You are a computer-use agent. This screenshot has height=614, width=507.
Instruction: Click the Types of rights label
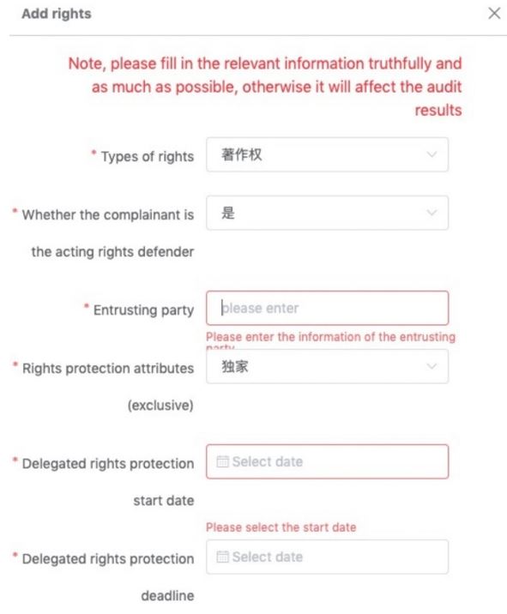pyautogui.click(x=148, y=156)
